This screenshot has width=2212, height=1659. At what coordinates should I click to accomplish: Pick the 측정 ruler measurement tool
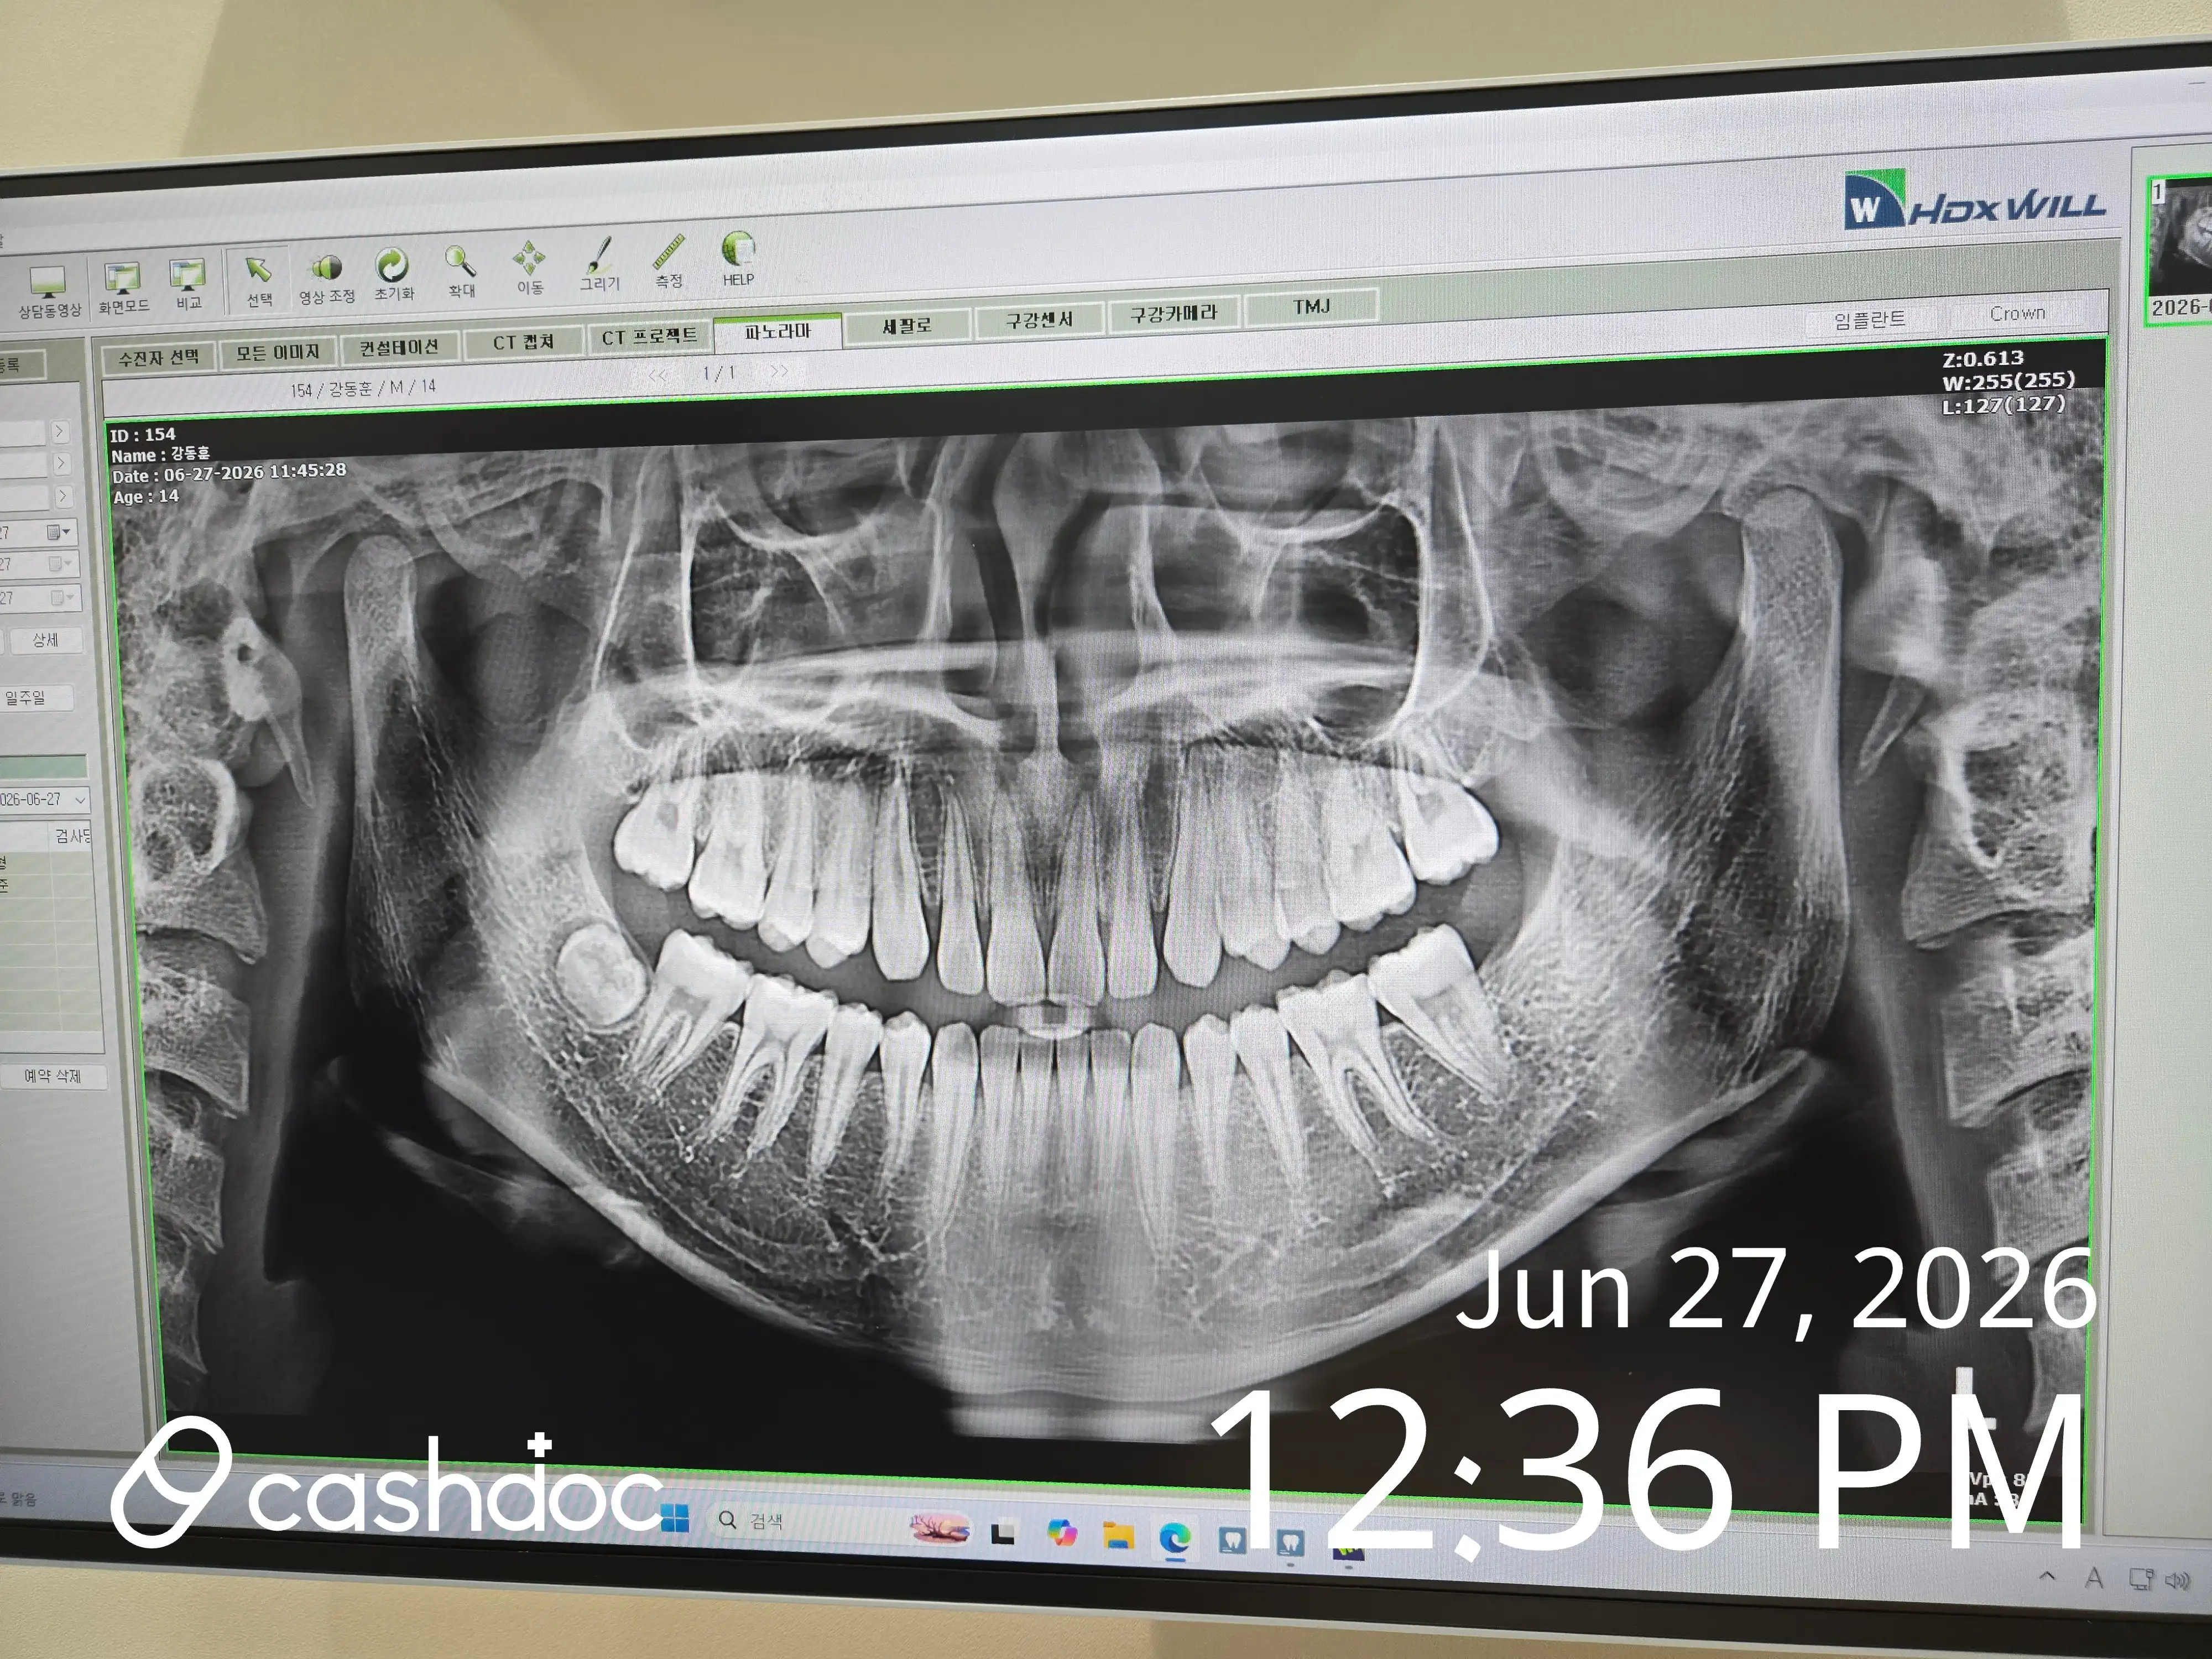[x=668, y=262]
